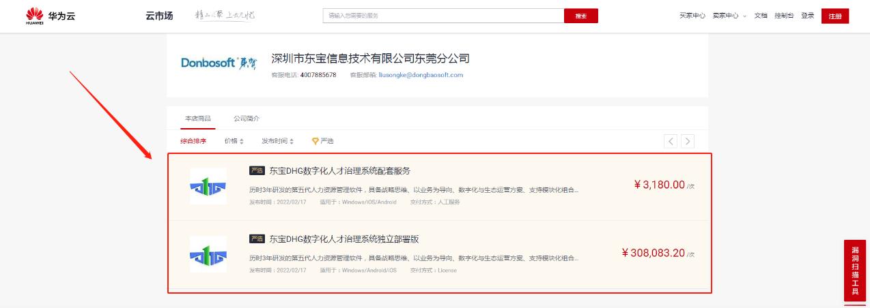This screenshot has width=870, height=308.
Task: Sort products by 价格
Action: click(234, 141)
